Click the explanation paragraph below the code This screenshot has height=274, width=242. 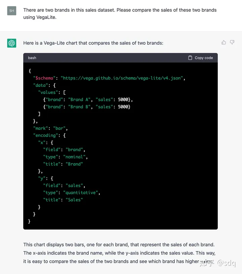(x=119, y=253)
